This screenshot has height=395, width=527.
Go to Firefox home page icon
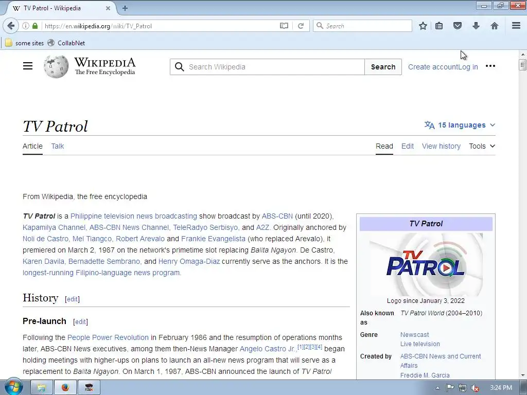[x=495, y=26]
